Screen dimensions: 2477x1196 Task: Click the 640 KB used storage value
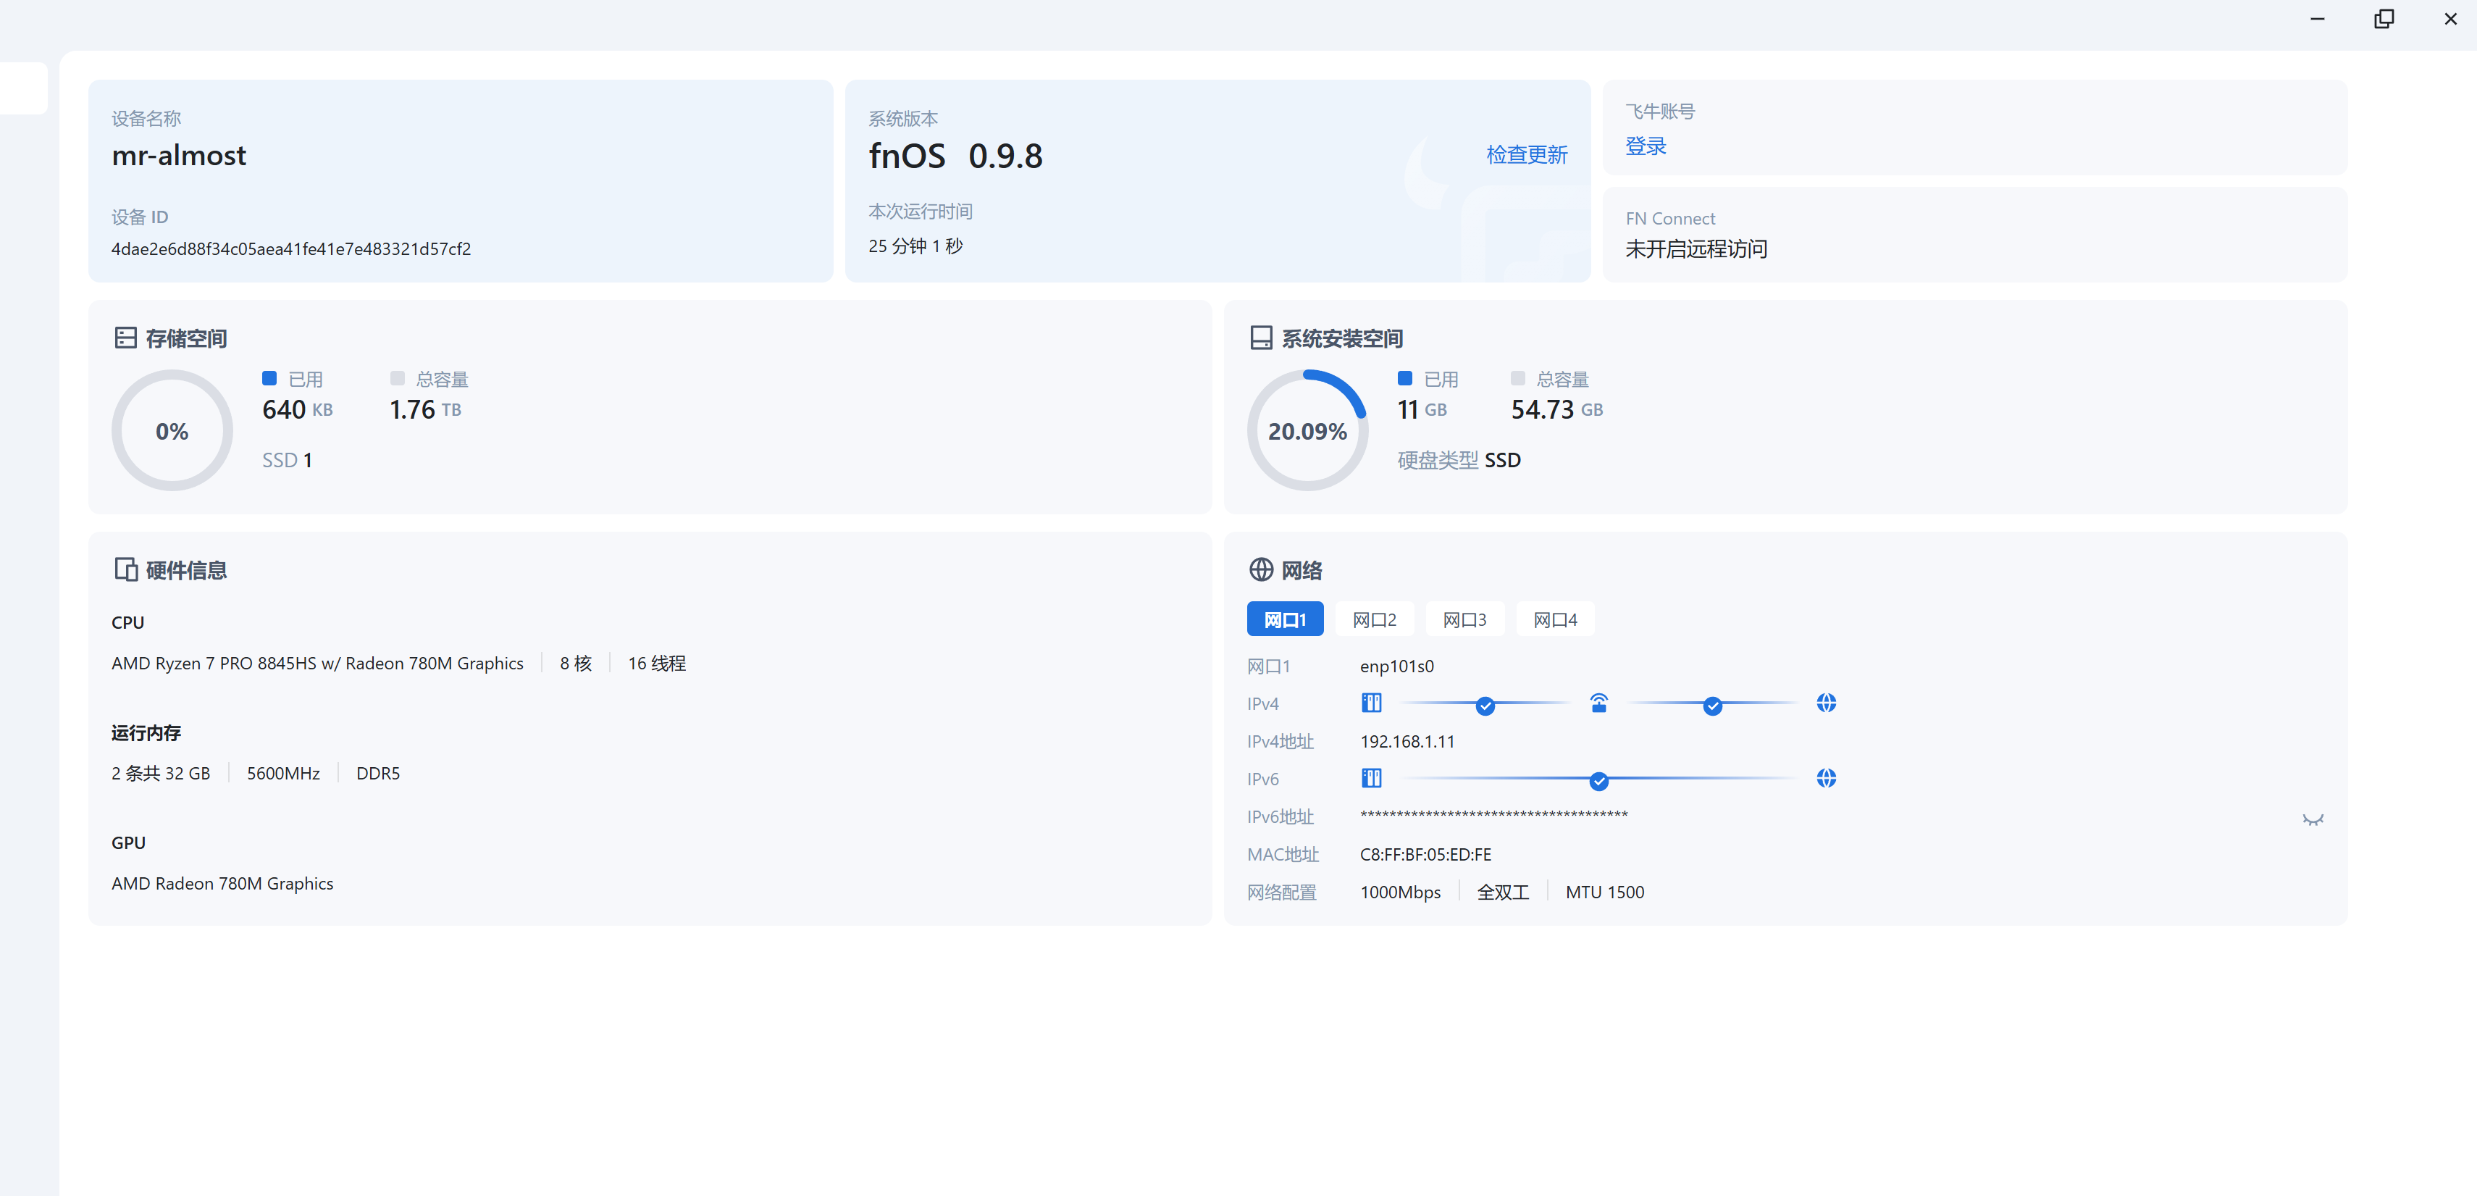pyautogui.click(x=297, y=409)
